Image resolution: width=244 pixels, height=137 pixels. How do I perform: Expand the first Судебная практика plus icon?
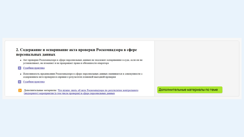point(19,68)
